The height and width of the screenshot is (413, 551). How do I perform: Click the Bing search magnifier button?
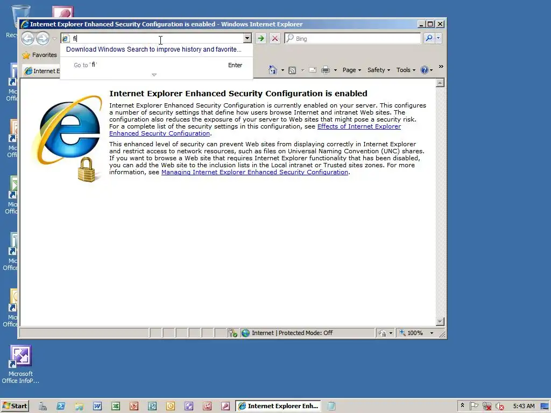coord(429,38)
